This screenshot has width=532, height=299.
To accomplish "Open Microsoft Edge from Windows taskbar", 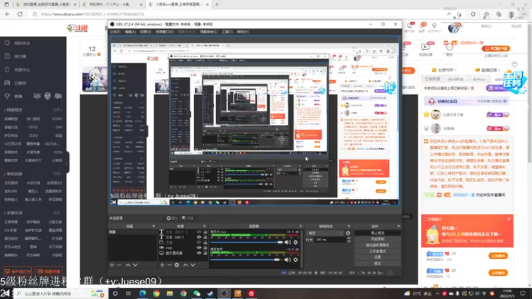I will click(x=142, y=294).
